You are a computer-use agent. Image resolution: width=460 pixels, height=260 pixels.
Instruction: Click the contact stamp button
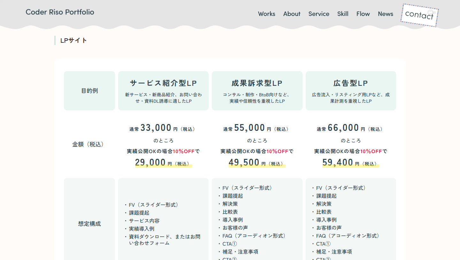(x=419, y=15)
